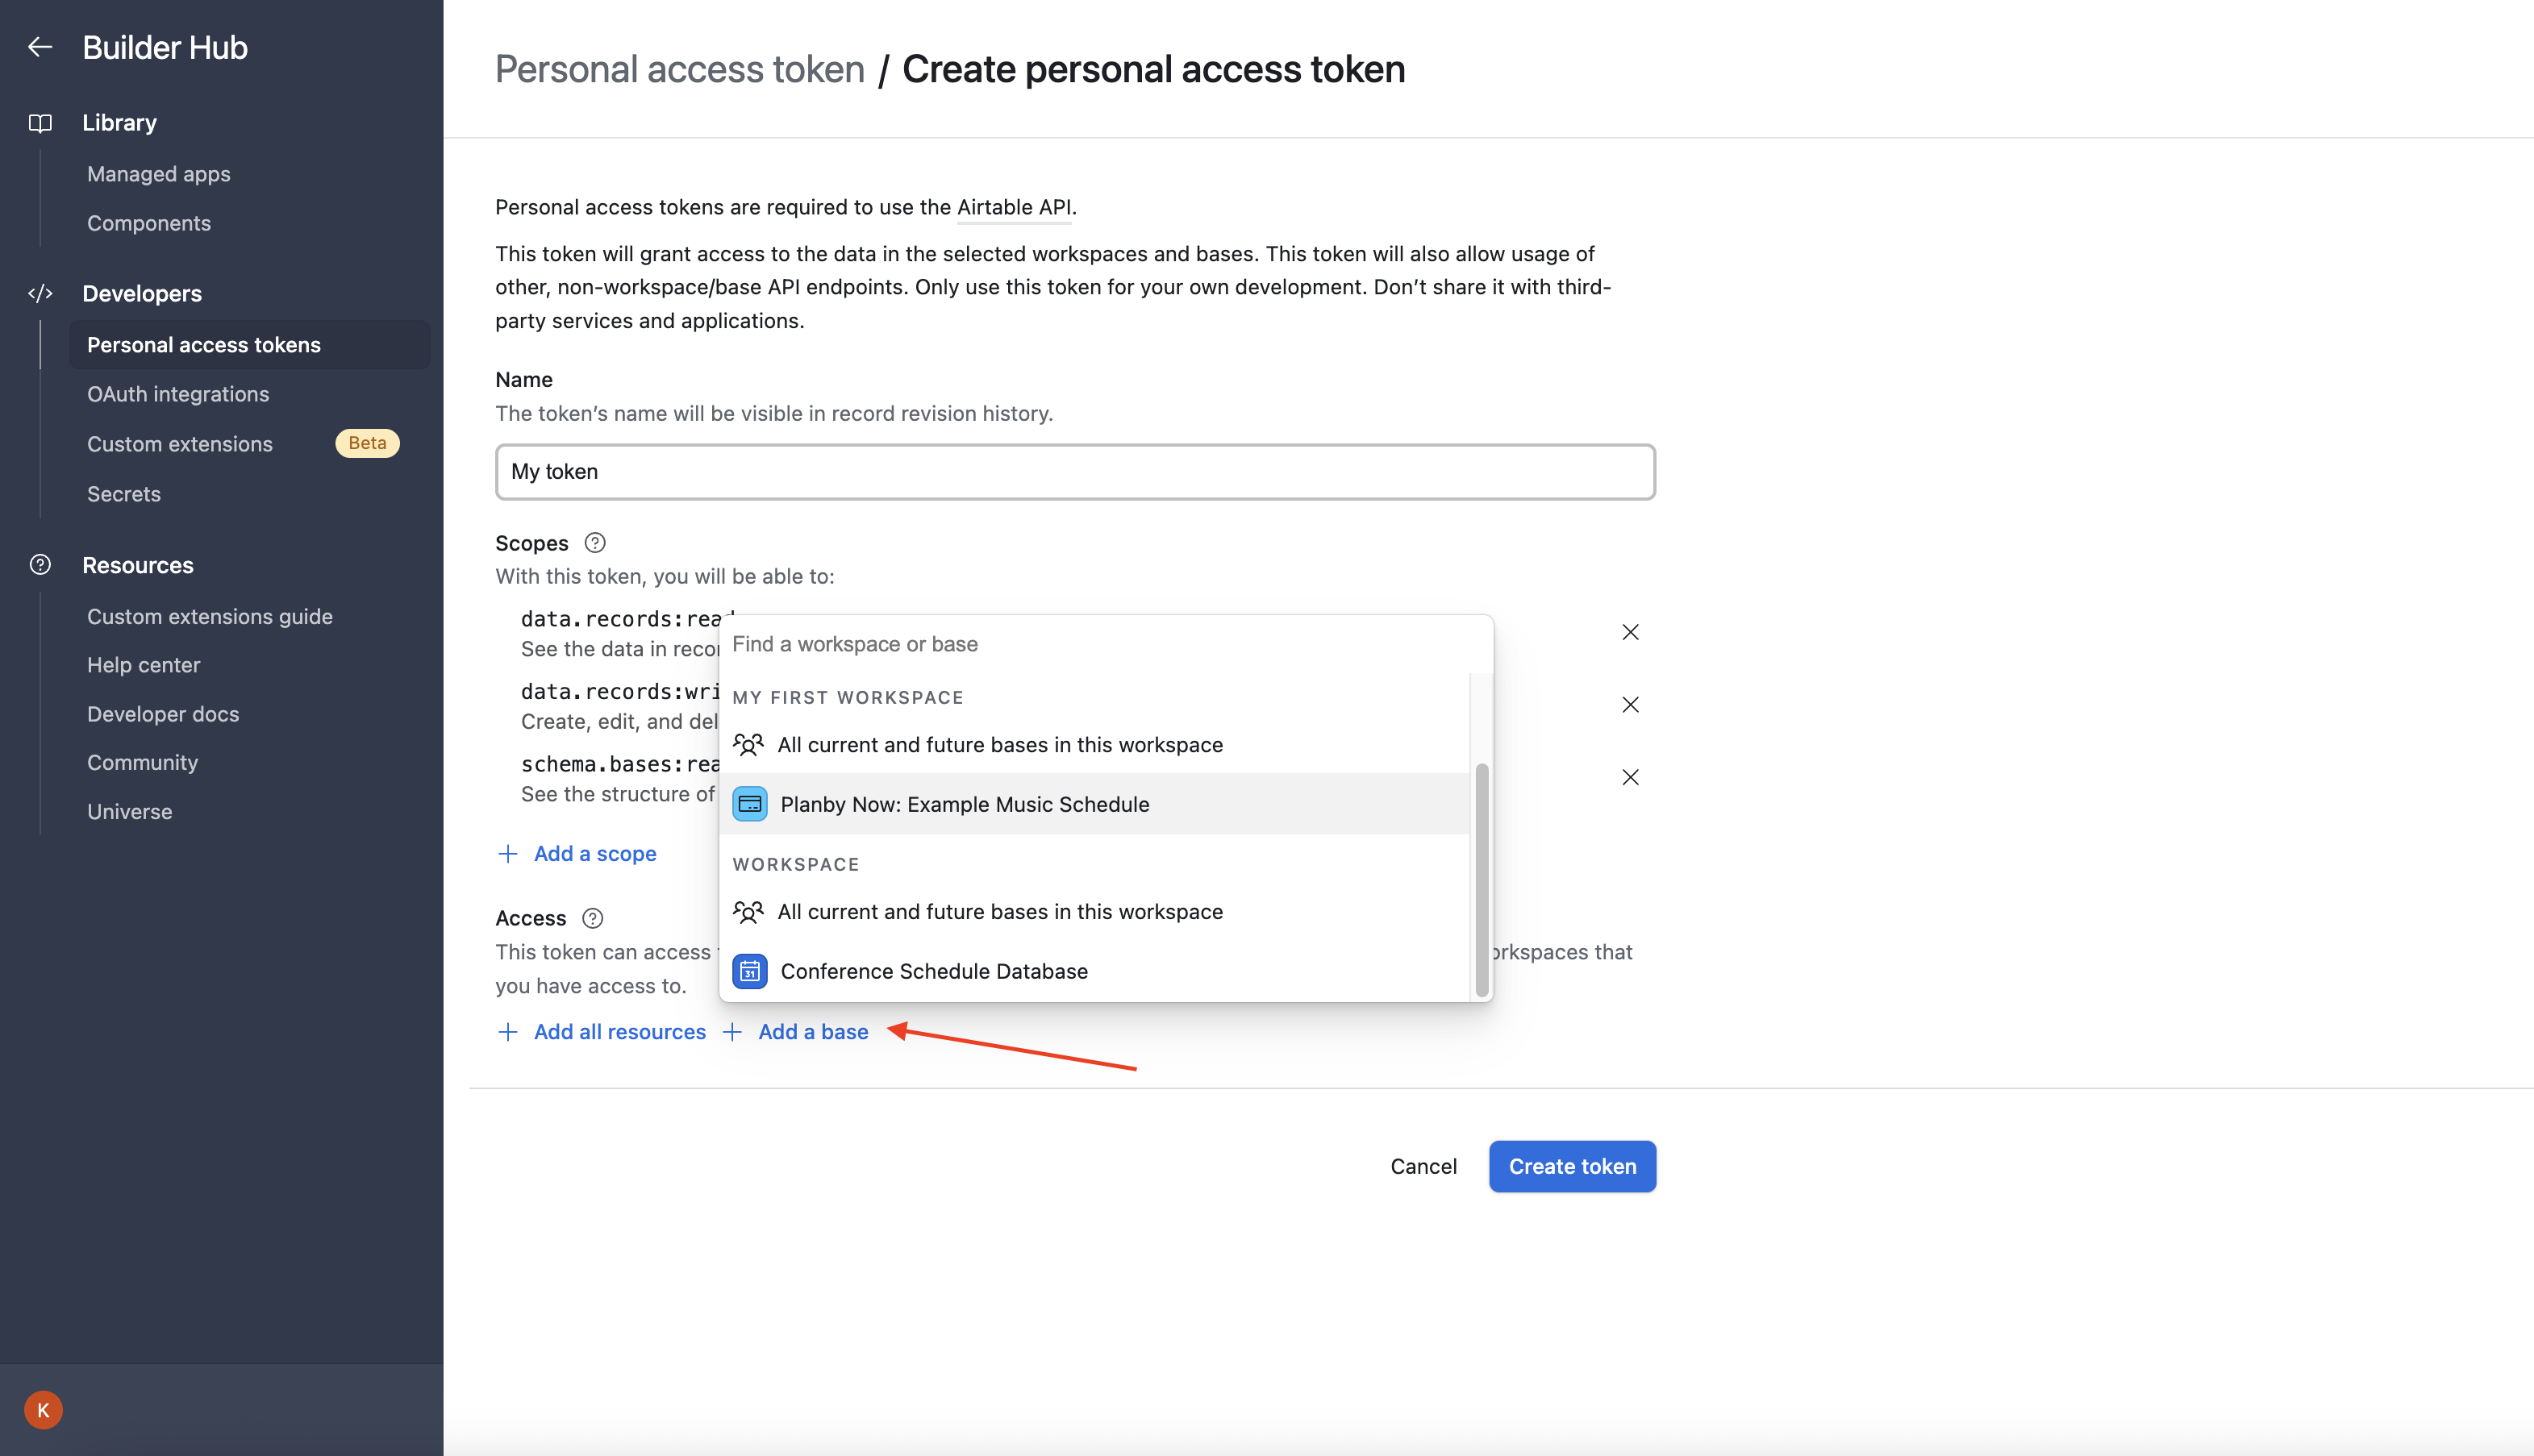Click the Add a scope link
Image resolution: width=2534 pixels, height=1456 pixels.
click(x=594, y=853)
